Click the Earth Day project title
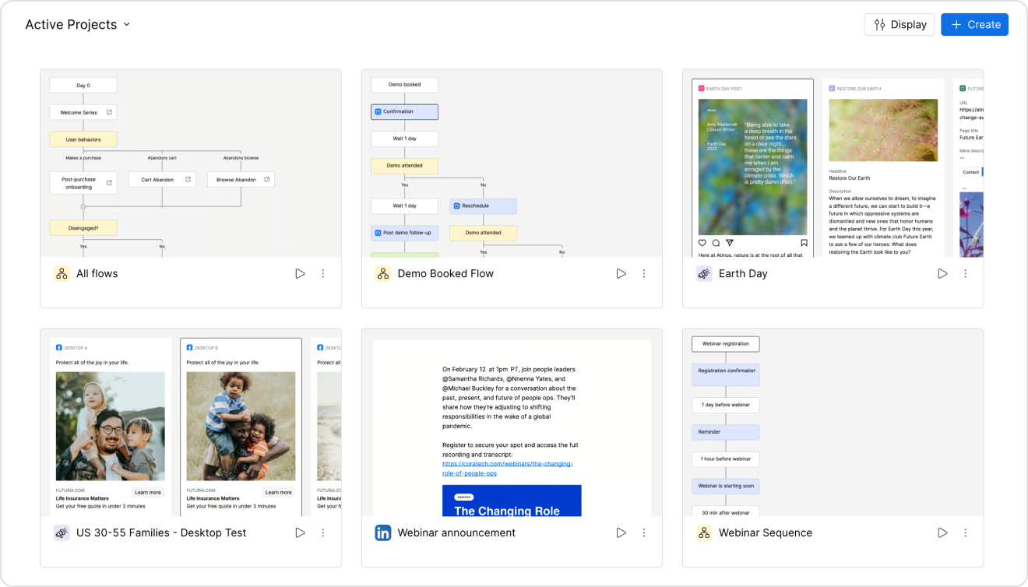 743,273
